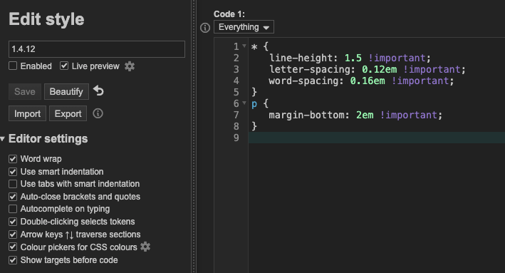Click the Edit style heading
Viewport: 505px width, 273px height.
pyautogui.click(x=46, y=19)
